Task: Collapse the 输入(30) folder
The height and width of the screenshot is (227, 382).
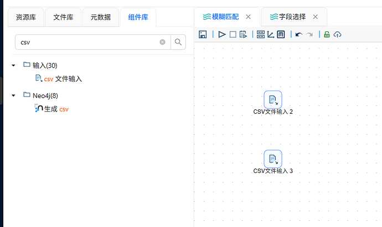Action: 13,65
